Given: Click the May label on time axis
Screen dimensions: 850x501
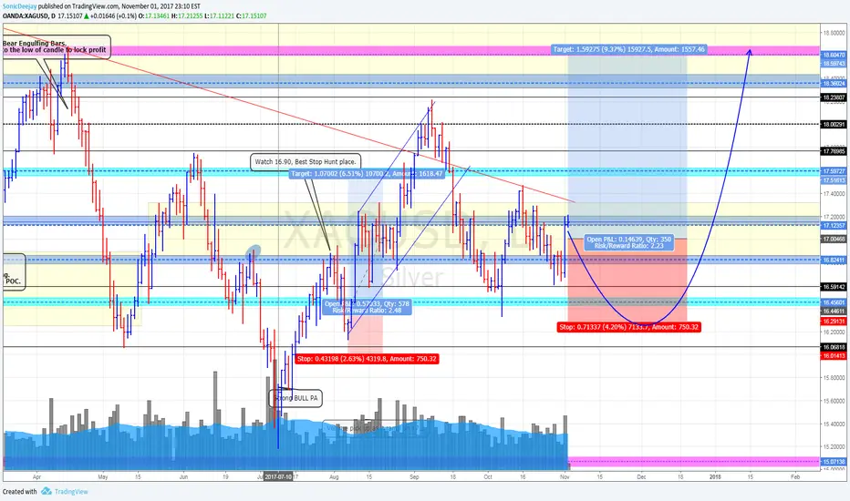Looking at the screenshot, I should [103, 477].
